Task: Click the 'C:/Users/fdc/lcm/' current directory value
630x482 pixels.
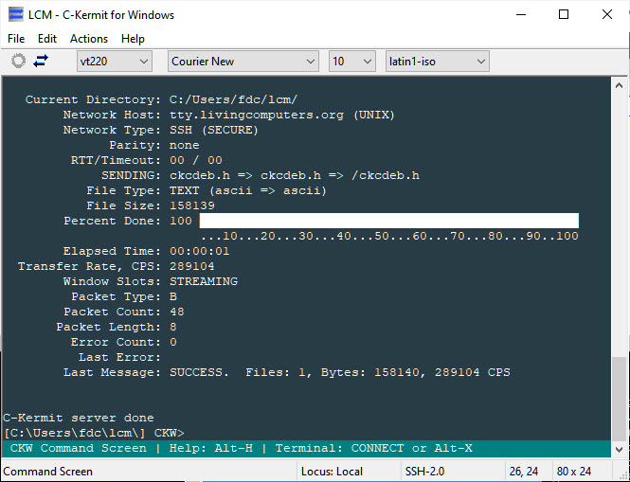Action: tap(233, 99)
